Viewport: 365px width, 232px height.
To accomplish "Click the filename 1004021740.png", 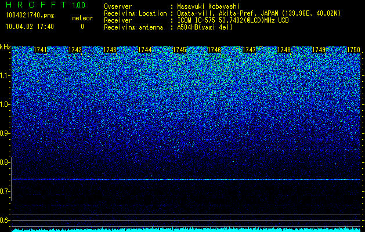I will (x=30, y=16).
